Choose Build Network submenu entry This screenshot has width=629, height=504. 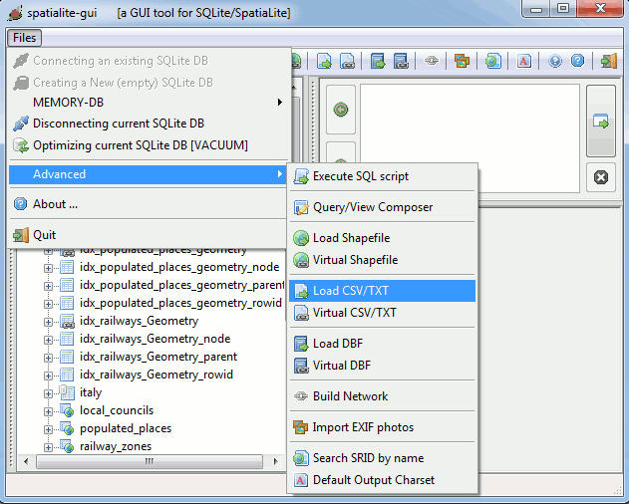tap(383, 396)
